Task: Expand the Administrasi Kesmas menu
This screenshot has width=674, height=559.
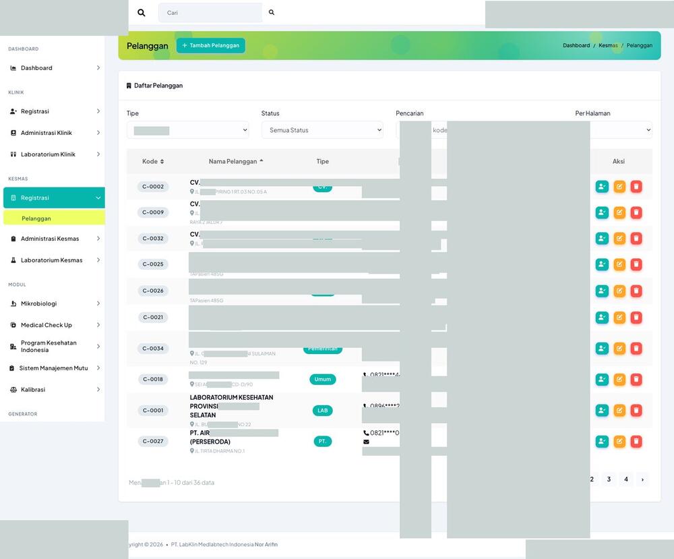Action: [54, 239]
